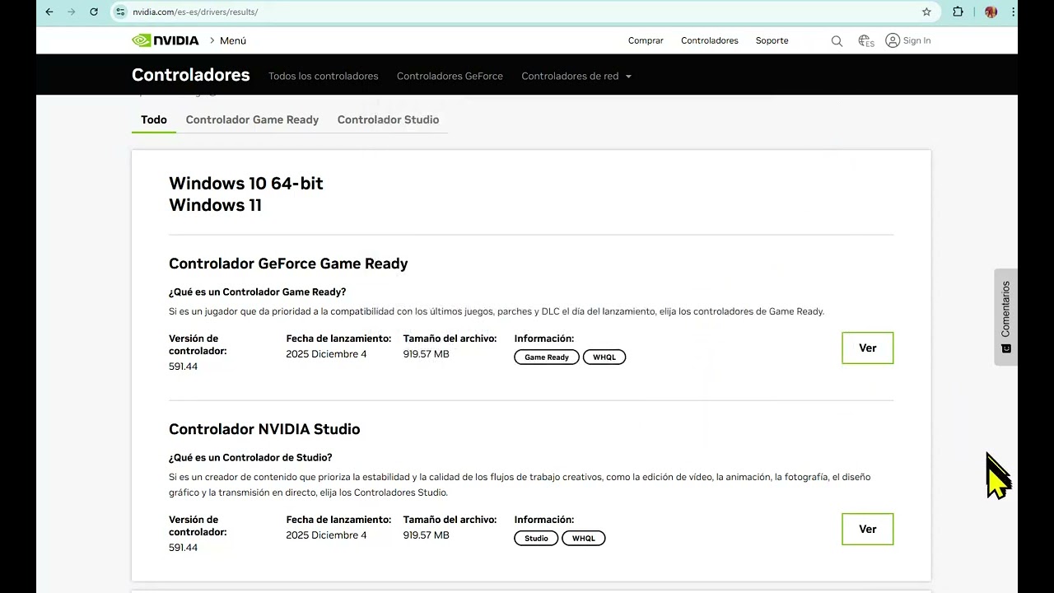Open Controladores de red dropdown

point(576,76)
